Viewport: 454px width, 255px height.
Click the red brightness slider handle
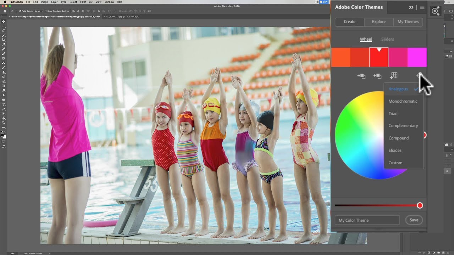tap(420, 205)
